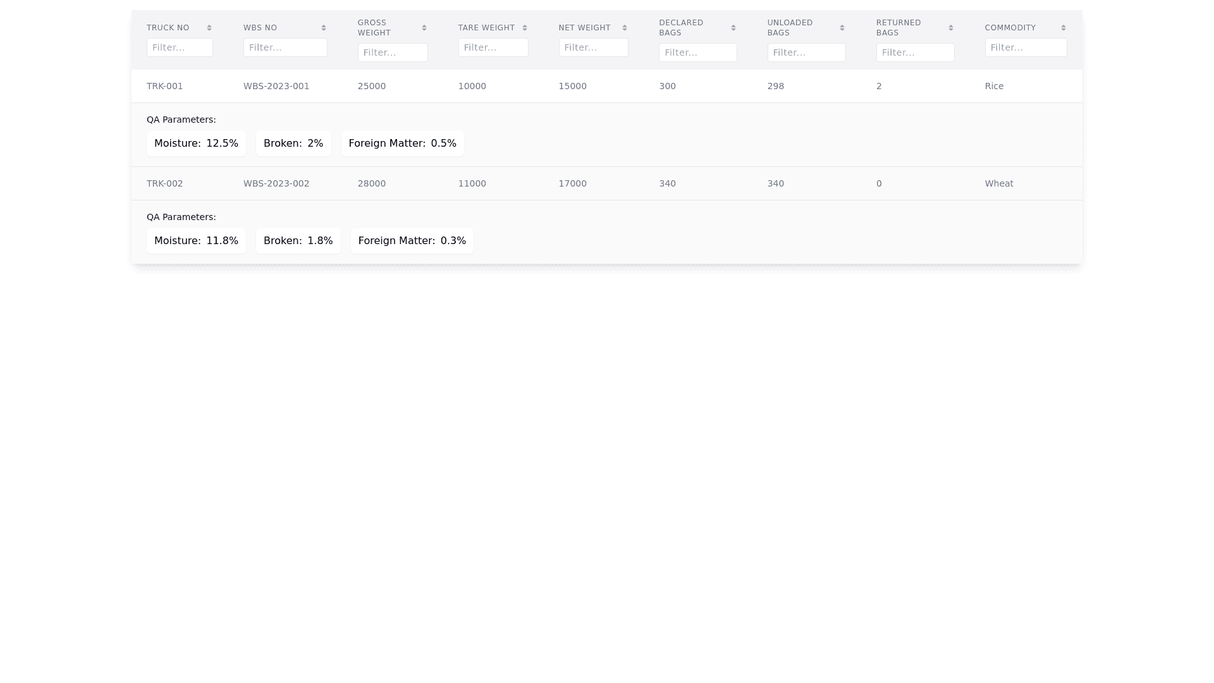Sort the TARE WEIGHT column
The height and width of the screenshot is (683, 1214).
coord(524,28)
